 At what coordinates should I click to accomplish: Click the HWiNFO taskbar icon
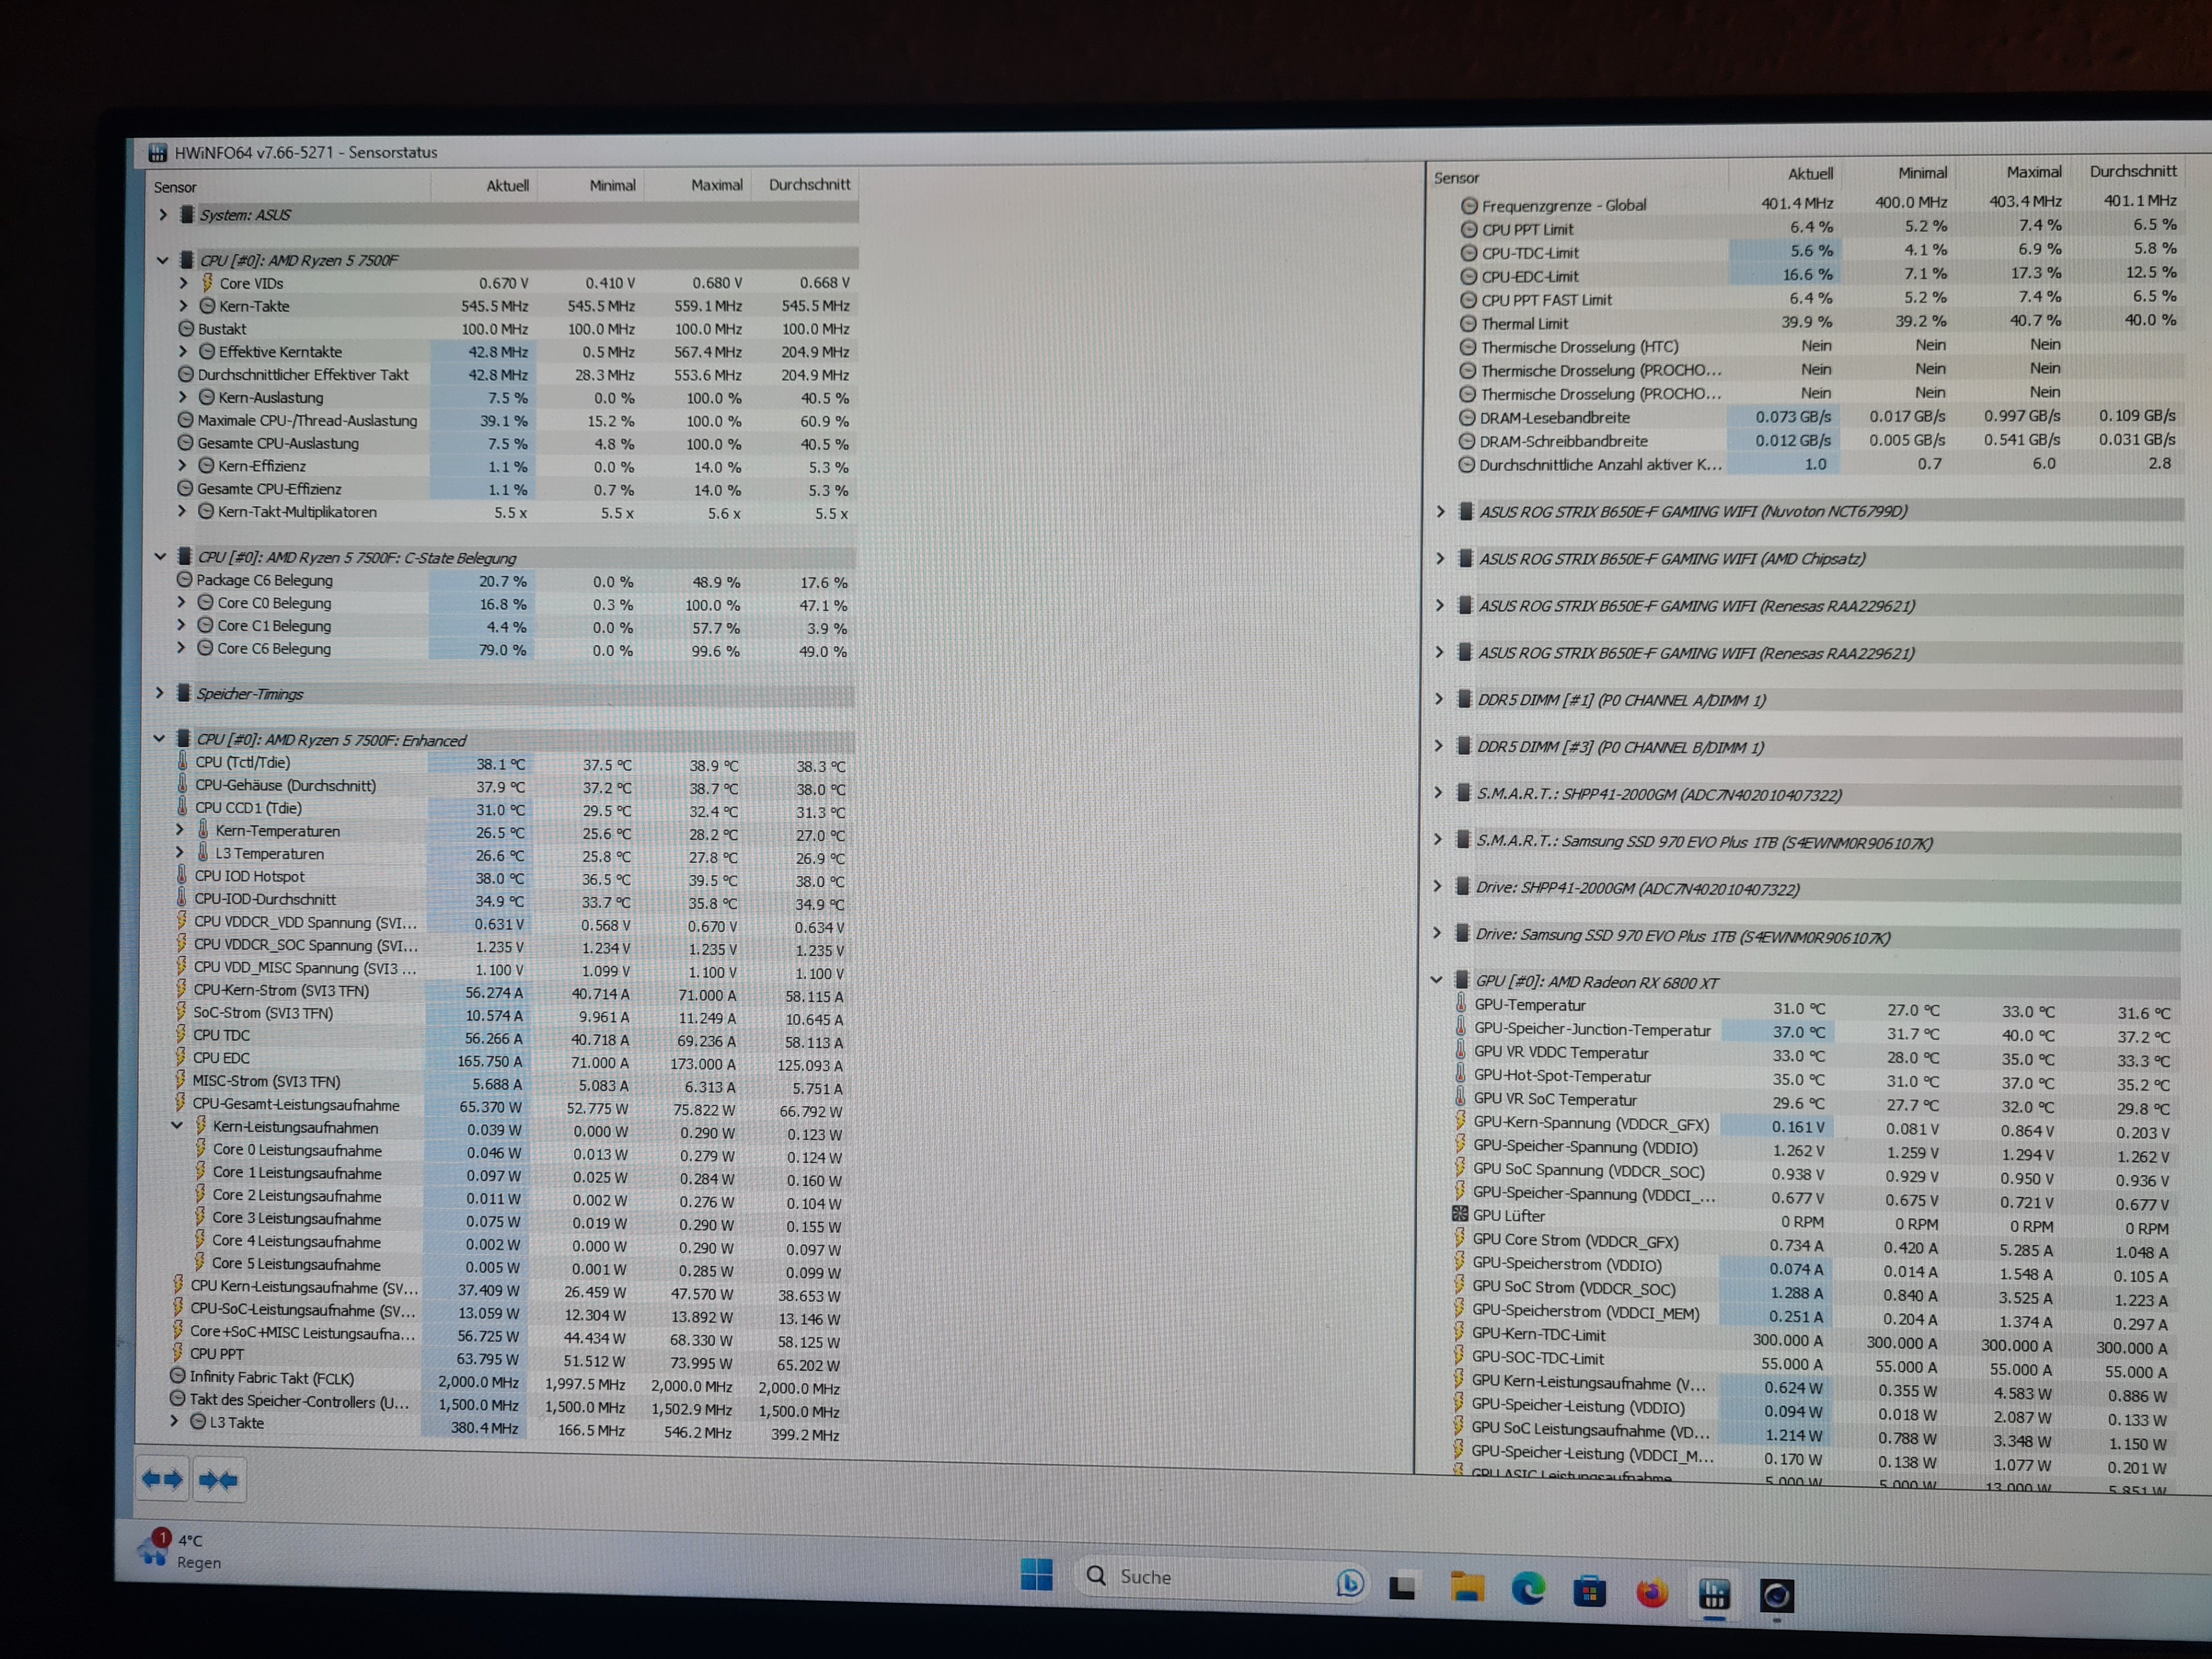pyautogui.click(x=1714, y=1593)
